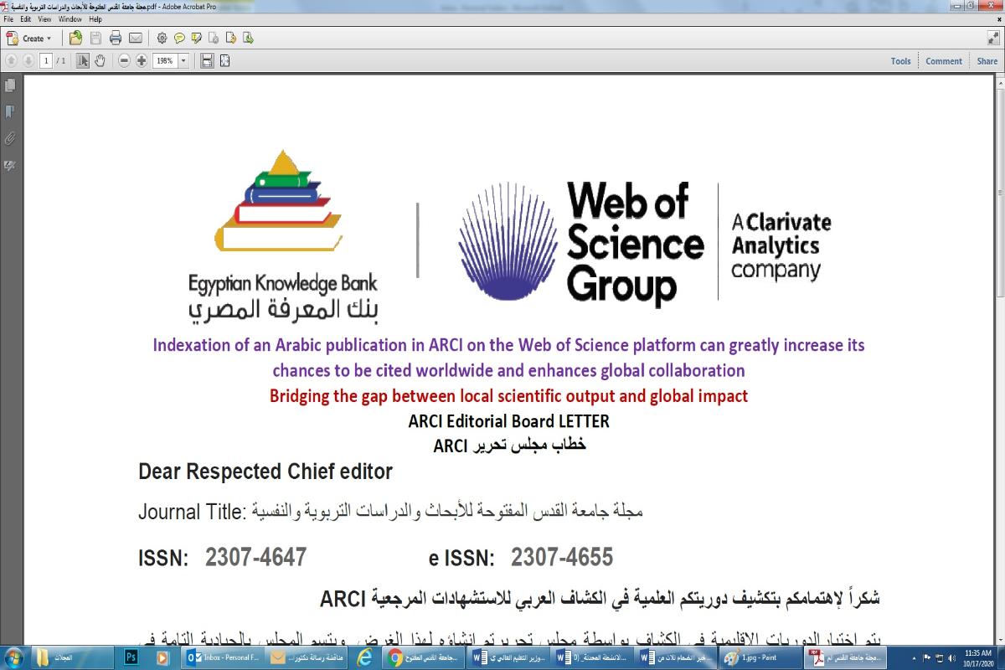Click the 'Dear Respected Chief editor' text

(x=265, y=472)
